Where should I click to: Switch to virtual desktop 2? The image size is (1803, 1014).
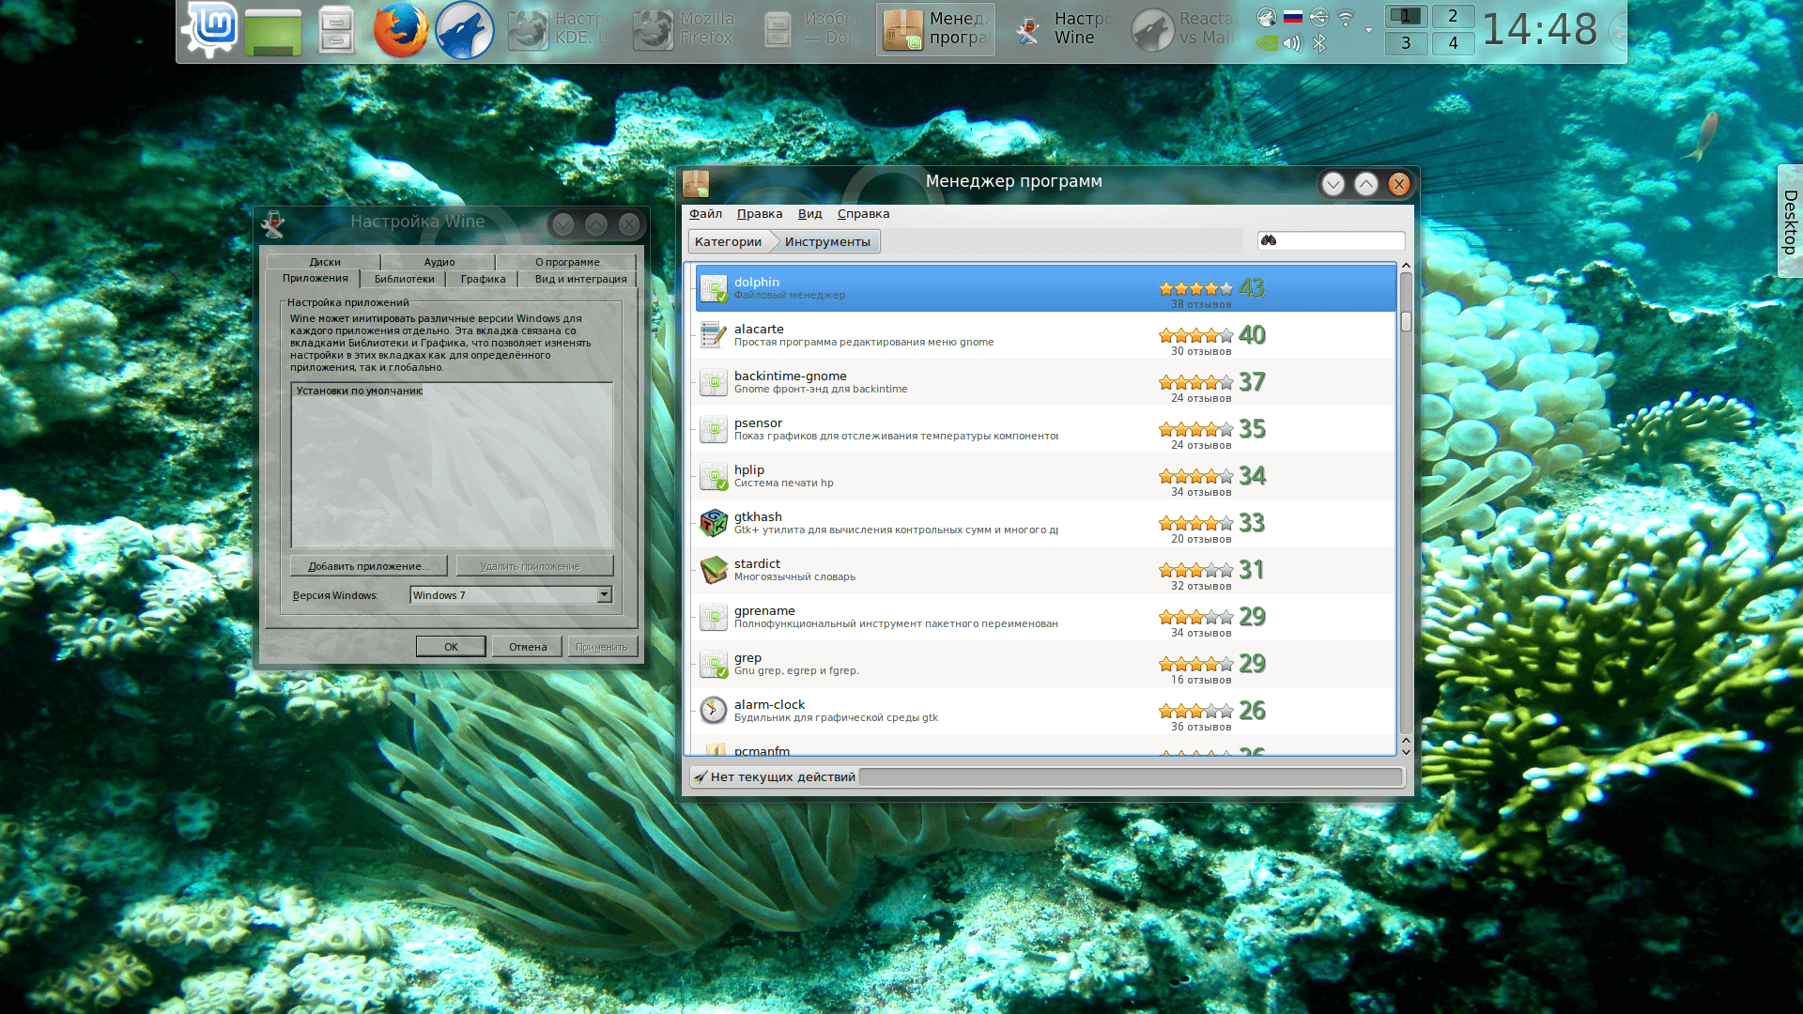pyautogui.click(x=1453, y=16)
